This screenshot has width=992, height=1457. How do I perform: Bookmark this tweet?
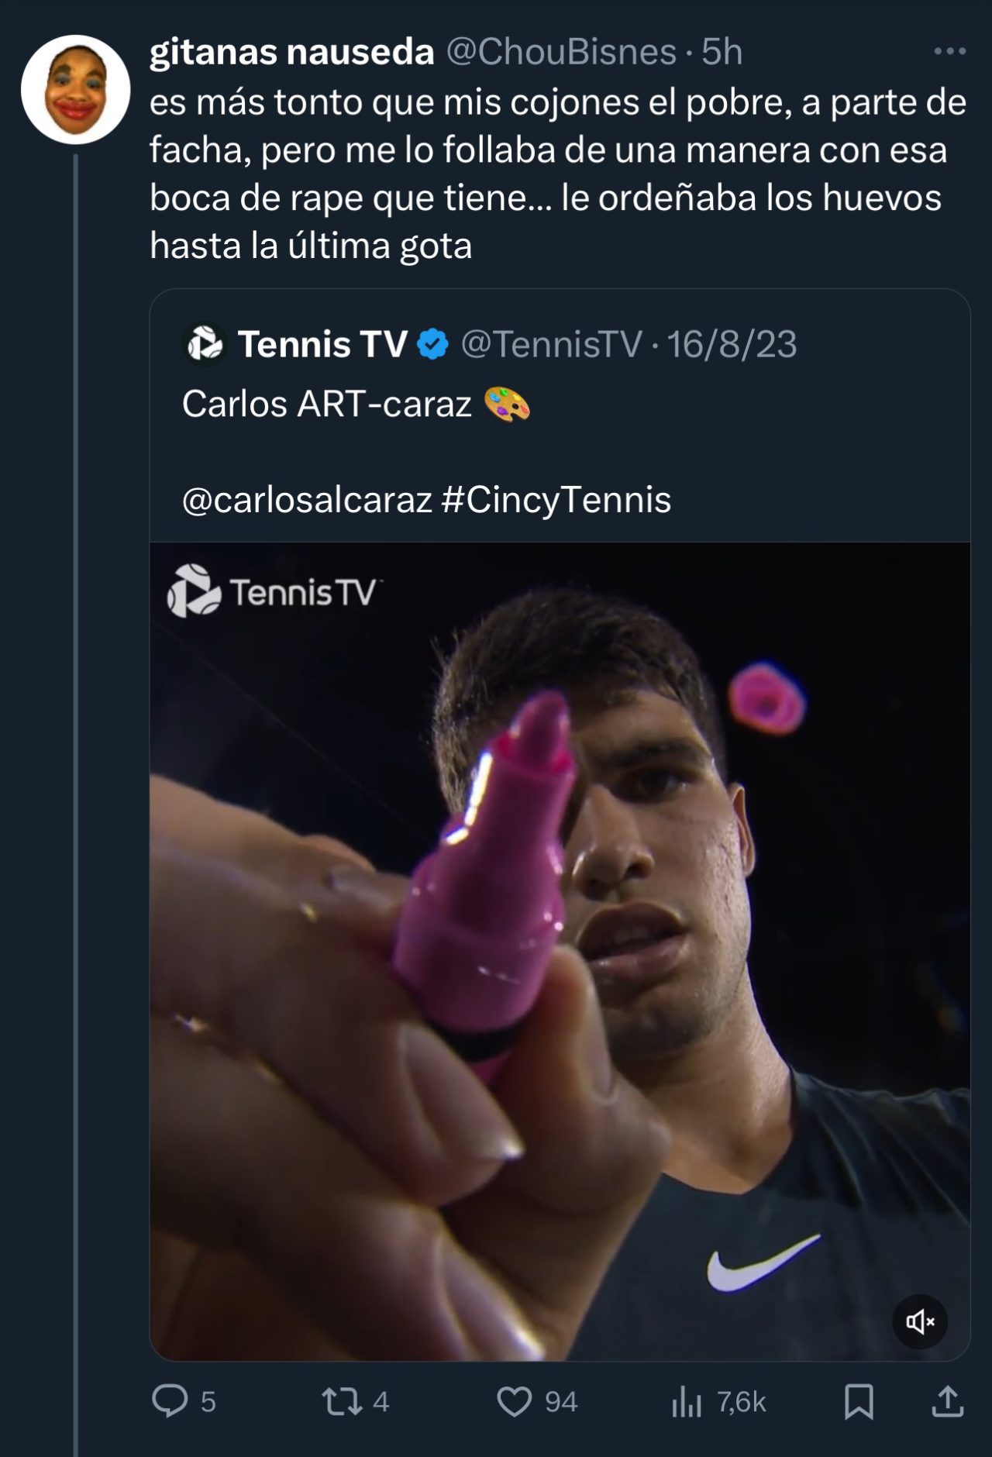[x=859, y=1400]
